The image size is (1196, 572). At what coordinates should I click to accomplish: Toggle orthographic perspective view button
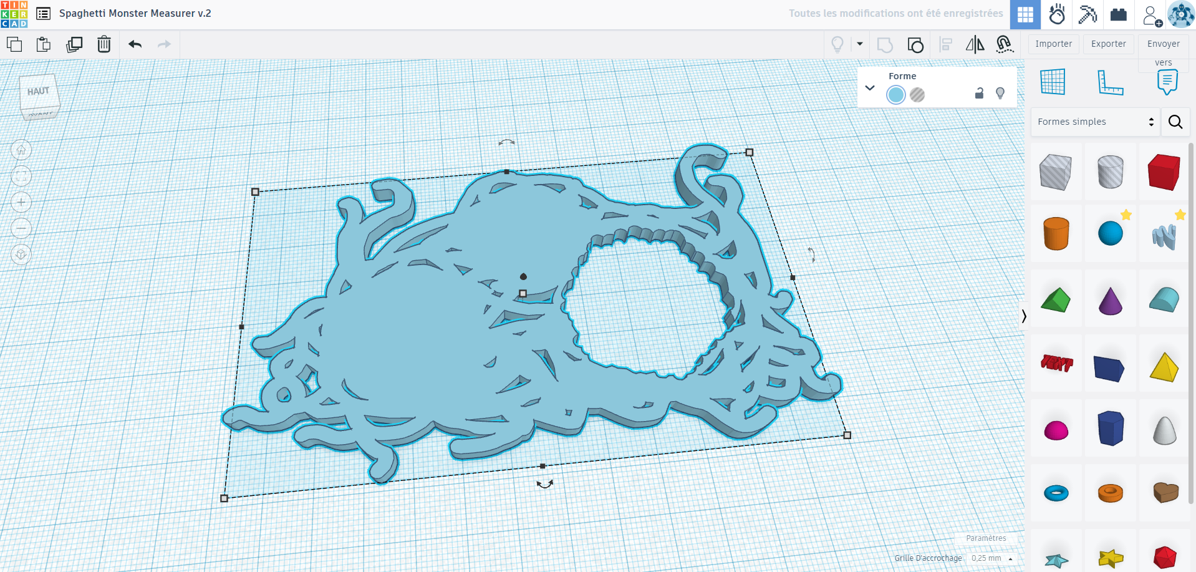coord(21,254)
